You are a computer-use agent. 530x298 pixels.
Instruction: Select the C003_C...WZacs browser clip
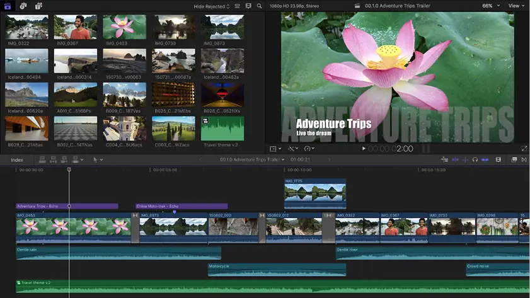click(173, 129)
